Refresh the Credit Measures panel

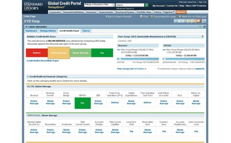tap(204, 27)
